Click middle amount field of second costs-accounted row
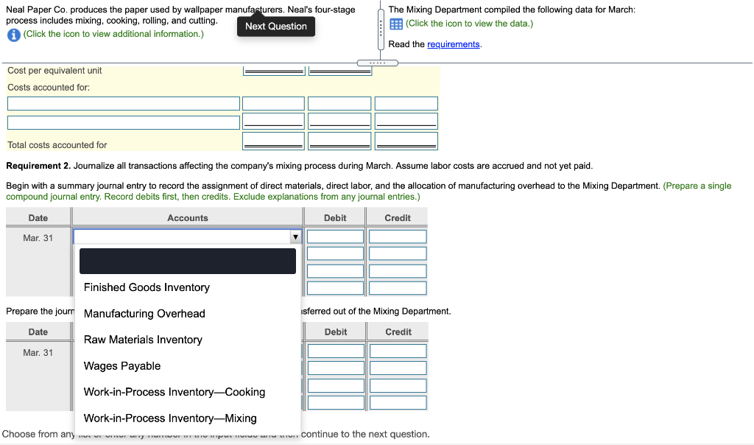754x445 pixels. pyautogui.click(x=339, y=122)
